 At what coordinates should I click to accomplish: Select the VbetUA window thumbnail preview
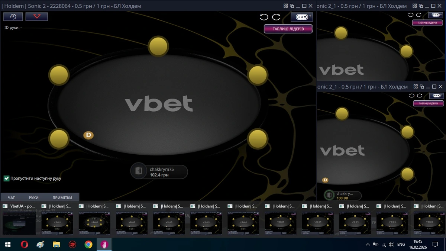(x=19, y=223)
